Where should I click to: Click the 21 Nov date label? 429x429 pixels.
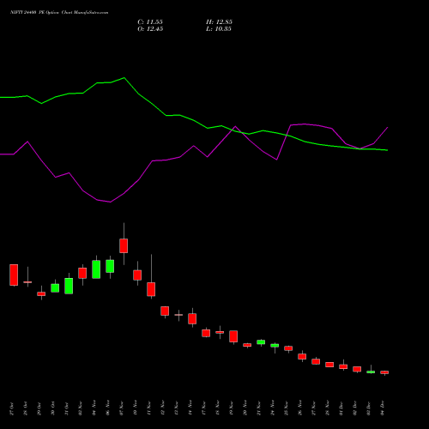259,408
